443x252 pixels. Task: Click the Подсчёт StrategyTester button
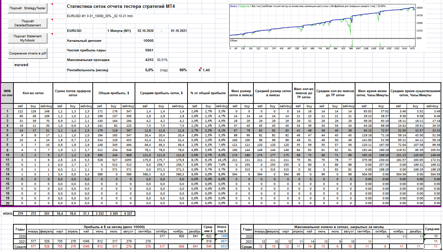[27, 8]
